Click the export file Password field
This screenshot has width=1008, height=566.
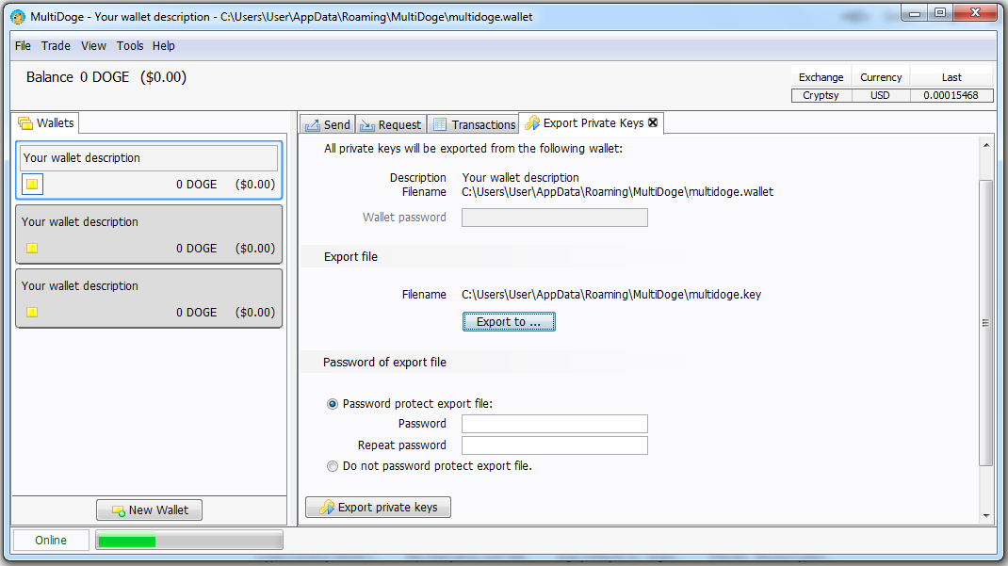coord(554,424)
